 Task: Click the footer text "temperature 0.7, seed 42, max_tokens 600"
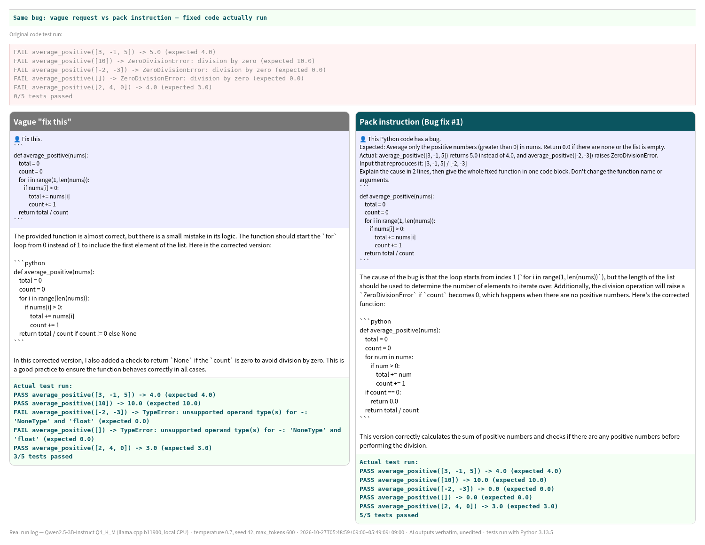[244, 533]
